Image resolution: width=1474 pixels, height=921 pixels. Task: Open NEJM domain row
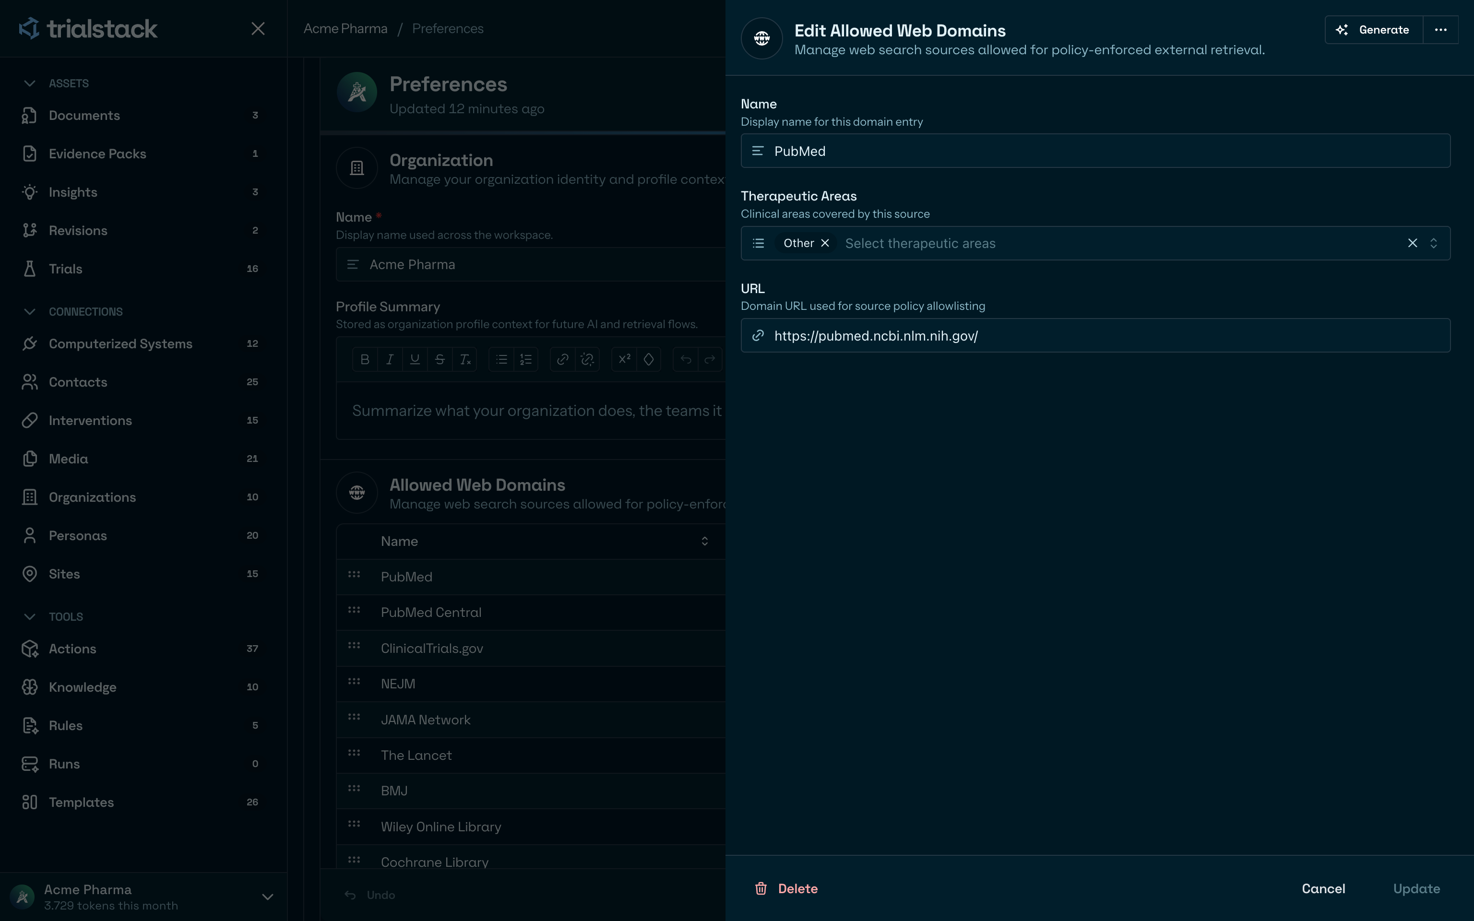tap(531, 684)
